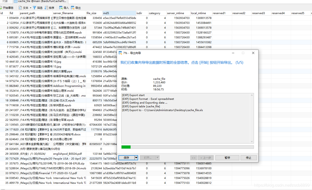The height and width of the screenshot is (190, 312).
Task: Click the filename cell 领导力的五项修炼.epub
Action: point(69,32)
